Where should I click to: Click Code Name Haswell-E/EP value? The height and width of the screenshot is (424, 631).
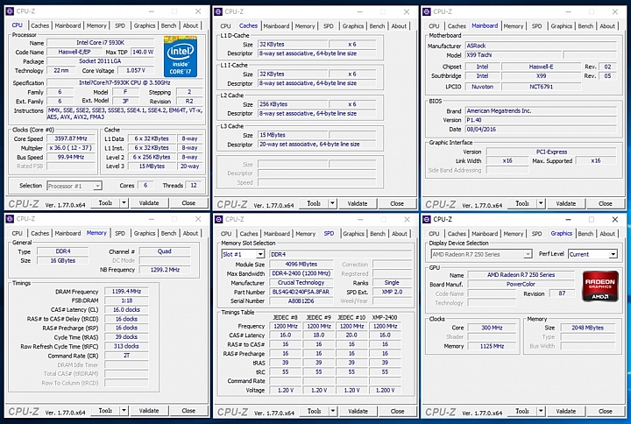[x=74, y=52]
